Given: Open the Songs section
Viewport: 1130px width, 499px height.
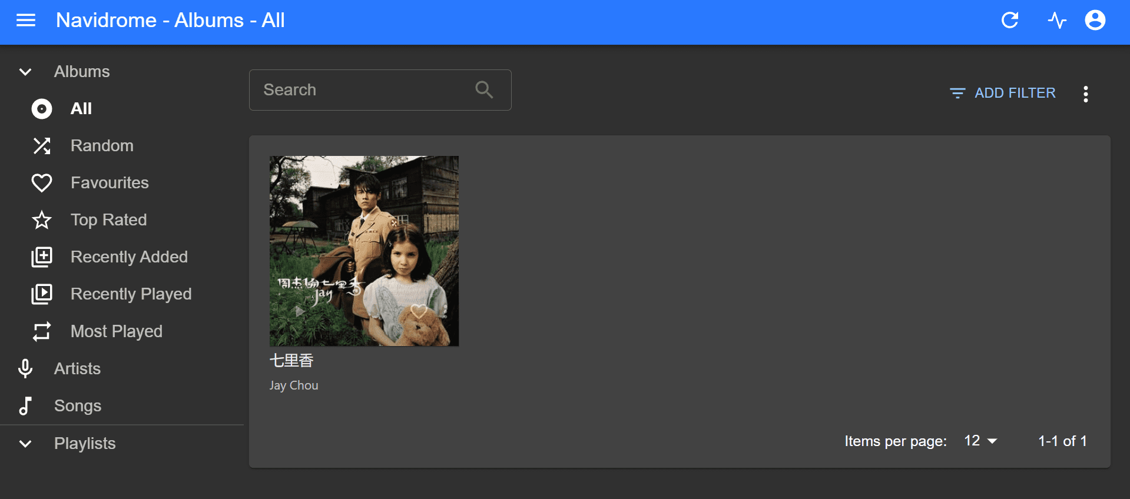Looking at the screenshot, I should point(77,406).
